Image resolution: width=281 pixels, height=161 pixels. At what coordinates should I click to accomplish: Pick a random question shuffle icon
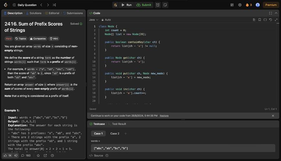[x=54, y=5]
